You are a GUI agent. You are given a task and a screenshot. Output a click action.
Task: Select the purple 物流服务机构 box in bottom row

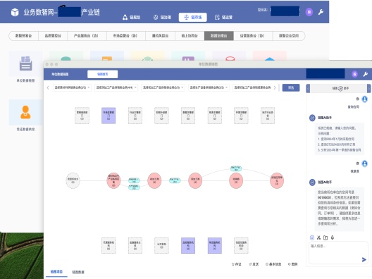point(215,246)
